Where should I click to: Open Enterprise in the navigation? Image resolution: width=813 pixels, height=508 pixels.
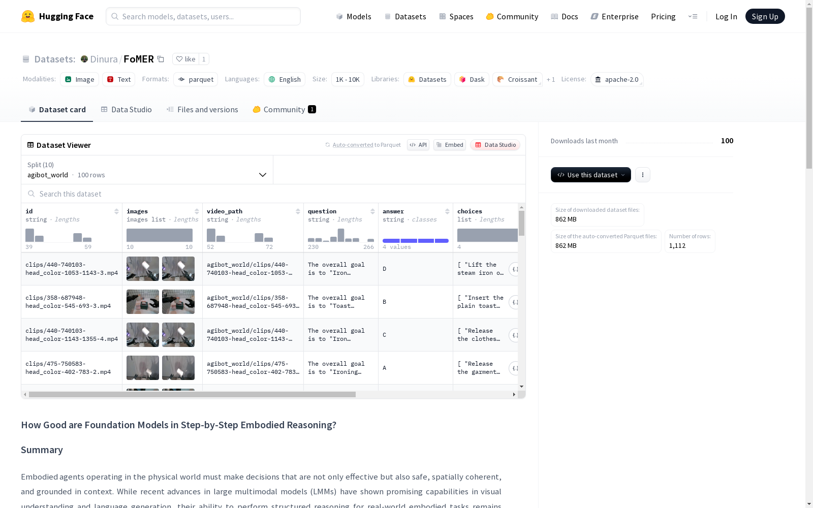point(614,16)
